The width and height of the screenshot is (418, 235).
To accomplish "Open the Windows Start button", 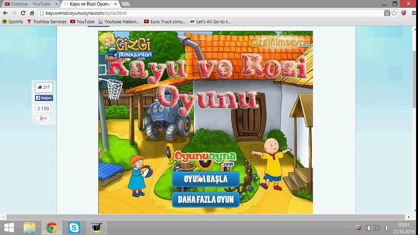I will [9, 227].
